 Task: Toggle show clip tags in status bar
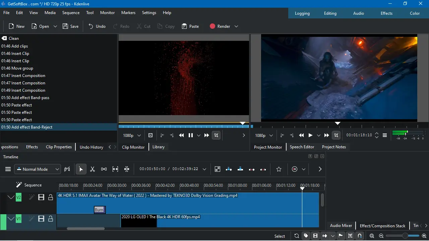coord(306,236)
